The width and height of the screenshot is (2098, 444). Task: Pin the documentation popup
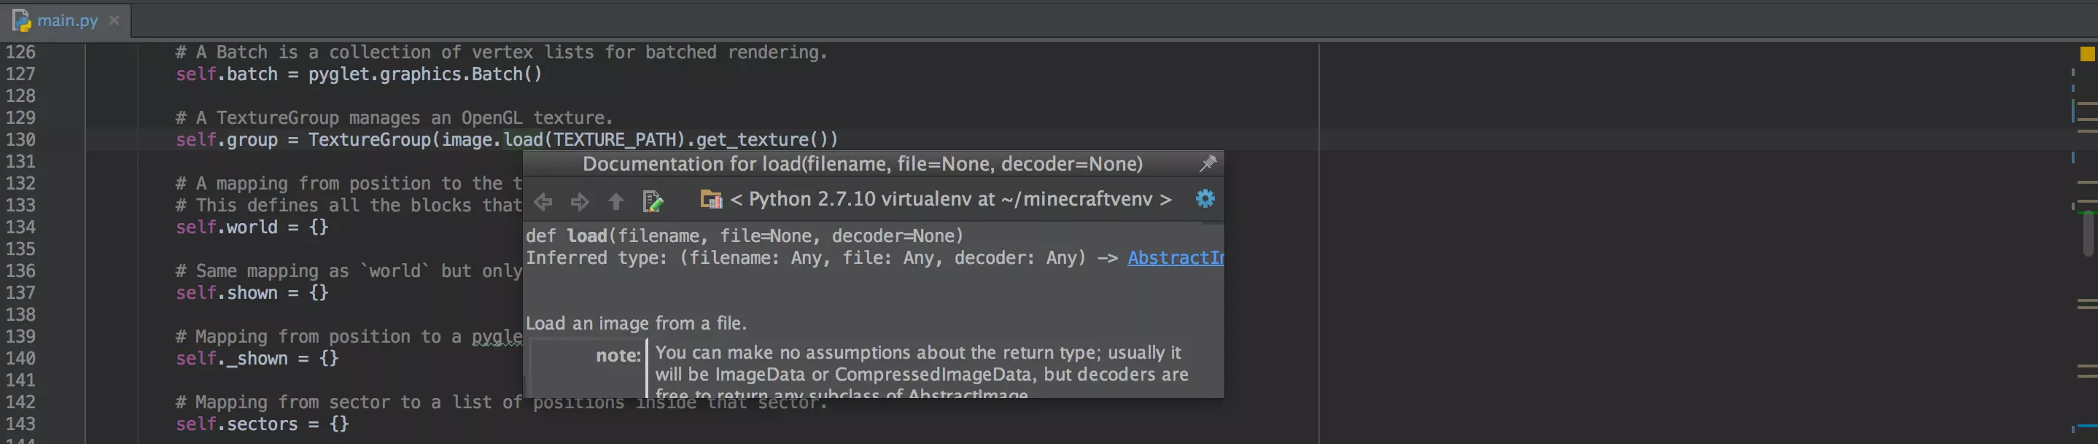coord(1207,164)
